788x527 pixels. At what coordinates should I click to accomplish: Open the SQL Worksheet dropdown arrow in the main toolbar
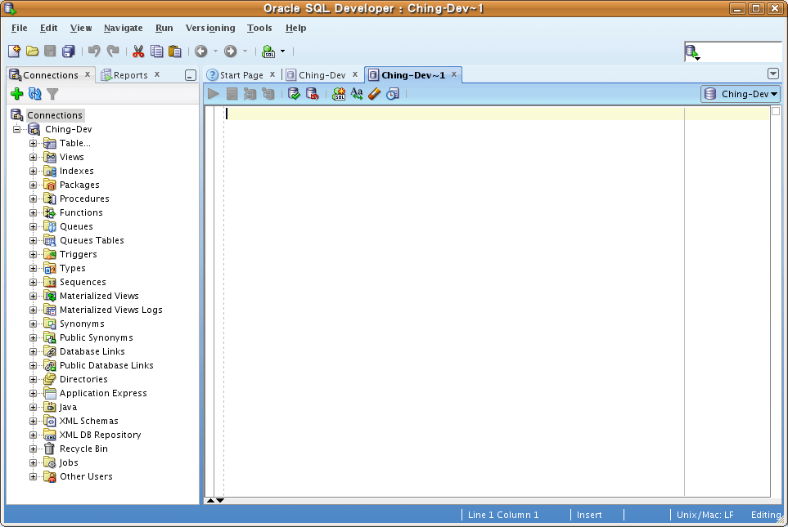tap(283, 51)
